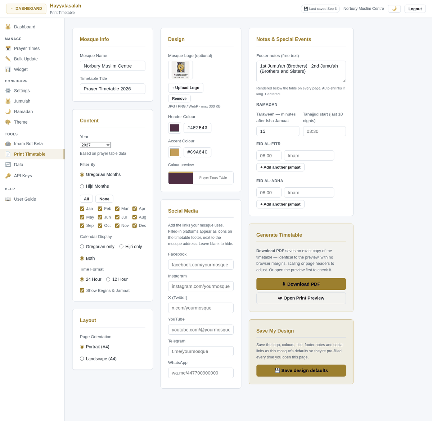Click the Mosque Name input field
This screenshot has width=432, height=421.
click(x=113, y=66)
